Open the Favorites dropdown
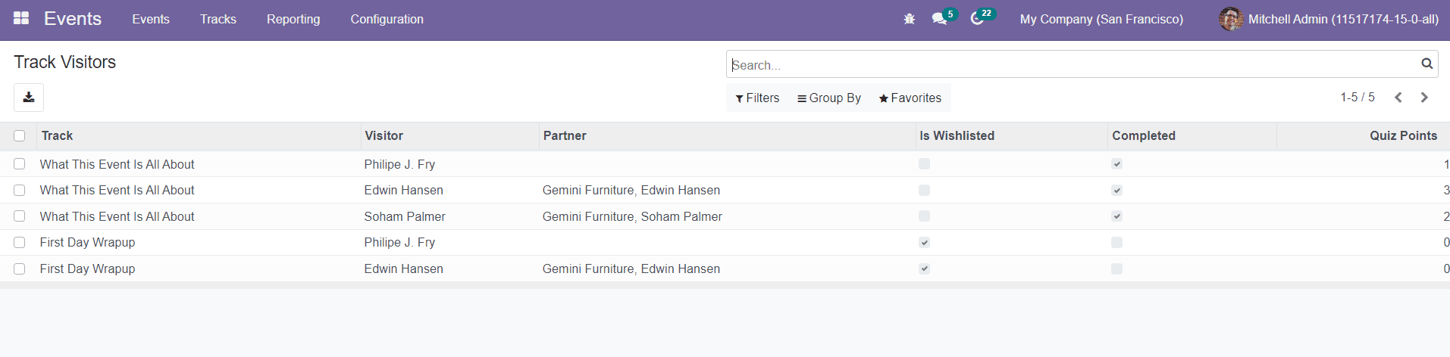Screen dimensions: 1450x357 pos(910,98)
